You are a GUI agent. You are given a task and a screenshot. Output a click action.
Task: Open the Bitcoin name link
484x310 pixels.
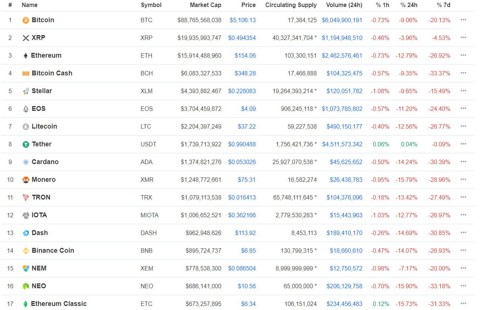pos(43,20)
